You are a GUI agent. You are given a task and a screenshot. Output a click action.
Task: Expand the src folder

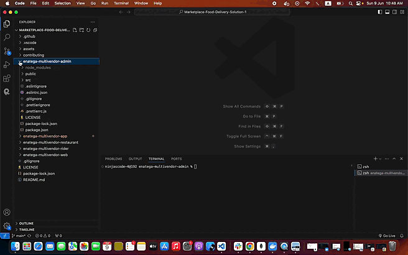(x=28, y=80)
